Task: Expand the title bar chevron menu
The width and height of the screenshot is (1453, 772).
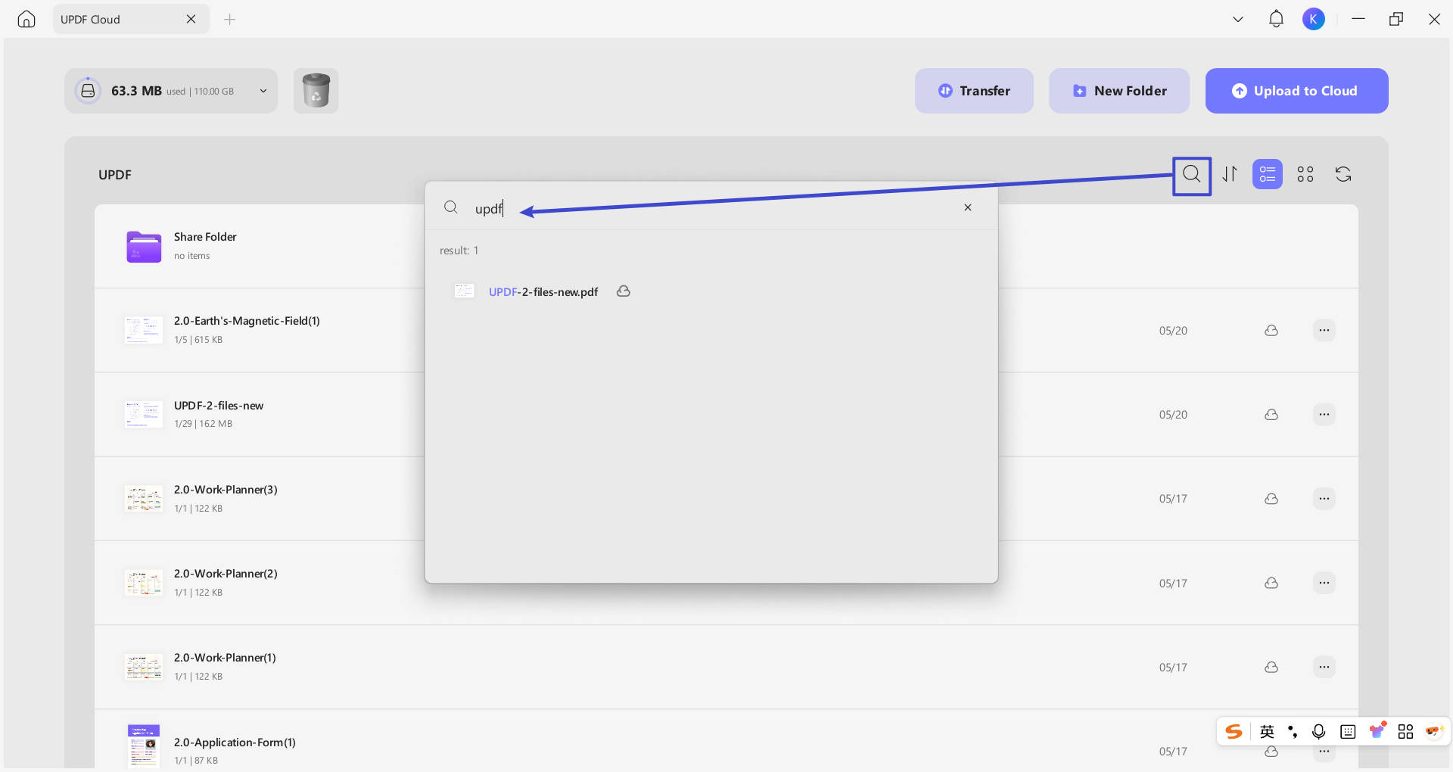Action: click(x=1238, y=19)
